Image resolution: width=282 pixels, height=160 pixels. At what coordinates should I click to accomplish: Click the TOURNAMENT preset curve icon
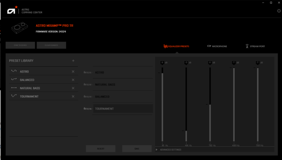[x=14, y=96]
